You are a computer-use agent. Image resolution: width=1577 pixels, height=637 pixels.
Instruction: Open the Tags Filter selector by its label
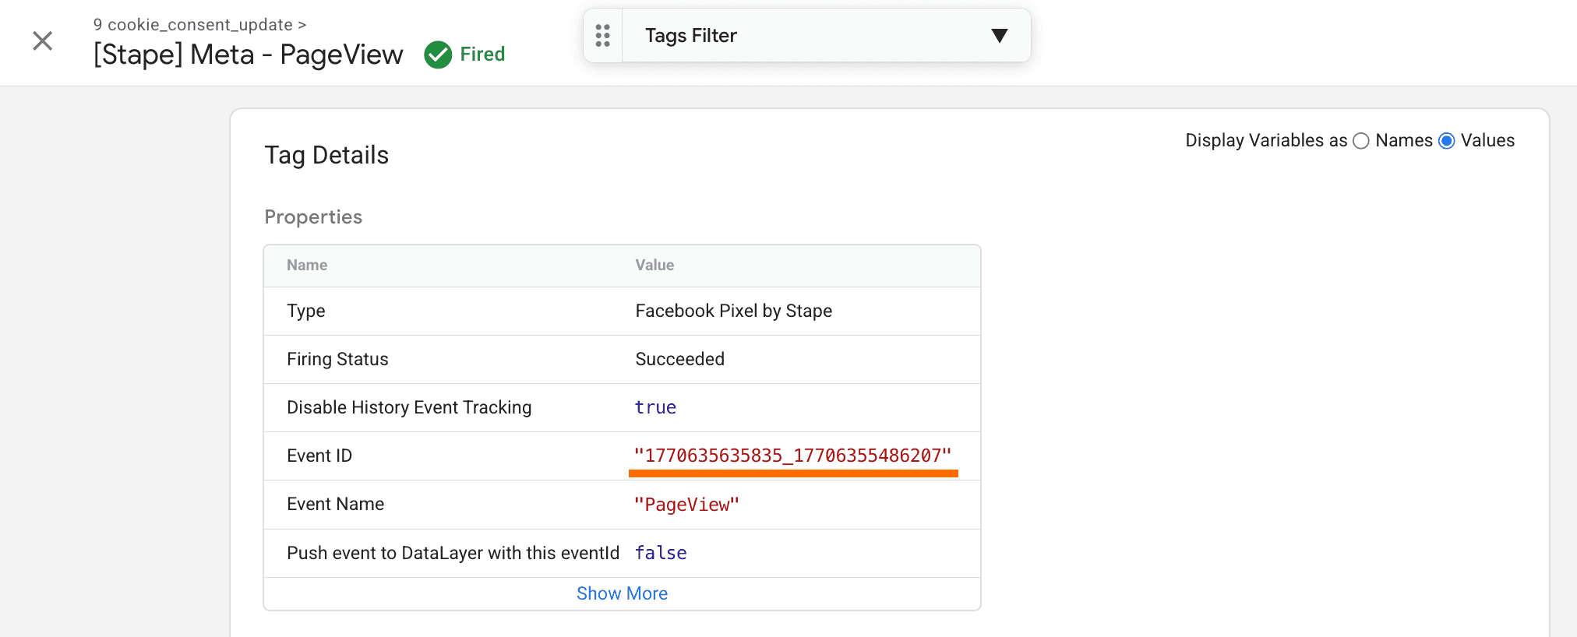[690, 36]
